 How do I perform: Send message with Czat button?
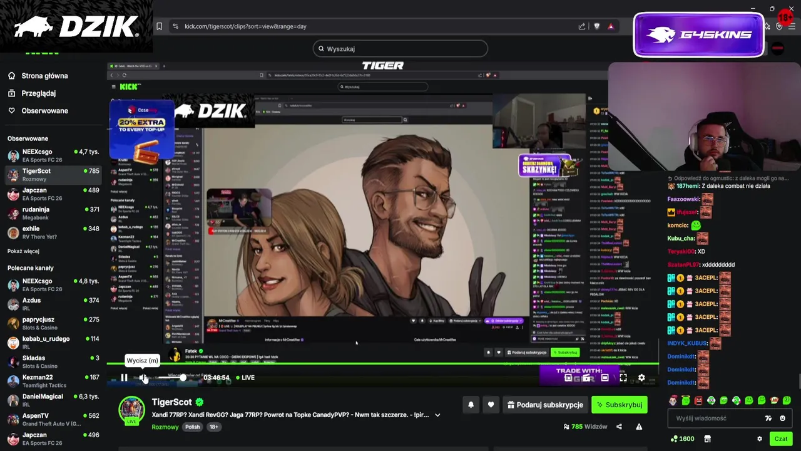point(781,439)
